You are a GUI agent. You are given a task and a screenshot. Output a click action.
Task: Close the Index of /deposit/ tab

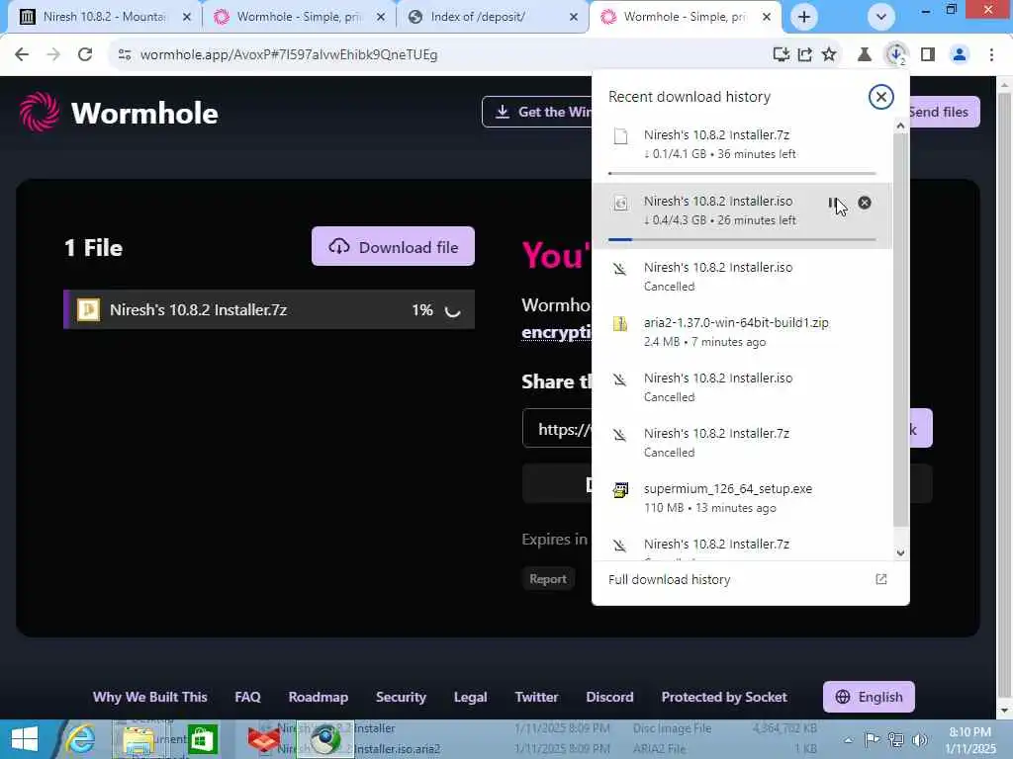(573, 17)
